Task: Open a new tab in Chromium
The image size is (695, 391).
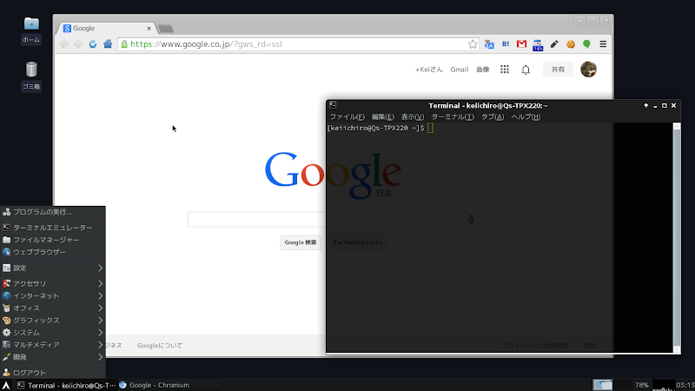Action: pyautogui.click(x=165, y=29)
